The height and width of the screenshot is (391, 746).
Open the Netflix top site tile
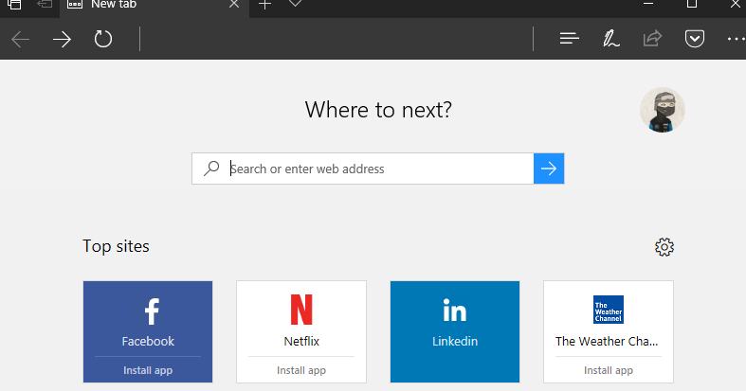click(300, 320)
